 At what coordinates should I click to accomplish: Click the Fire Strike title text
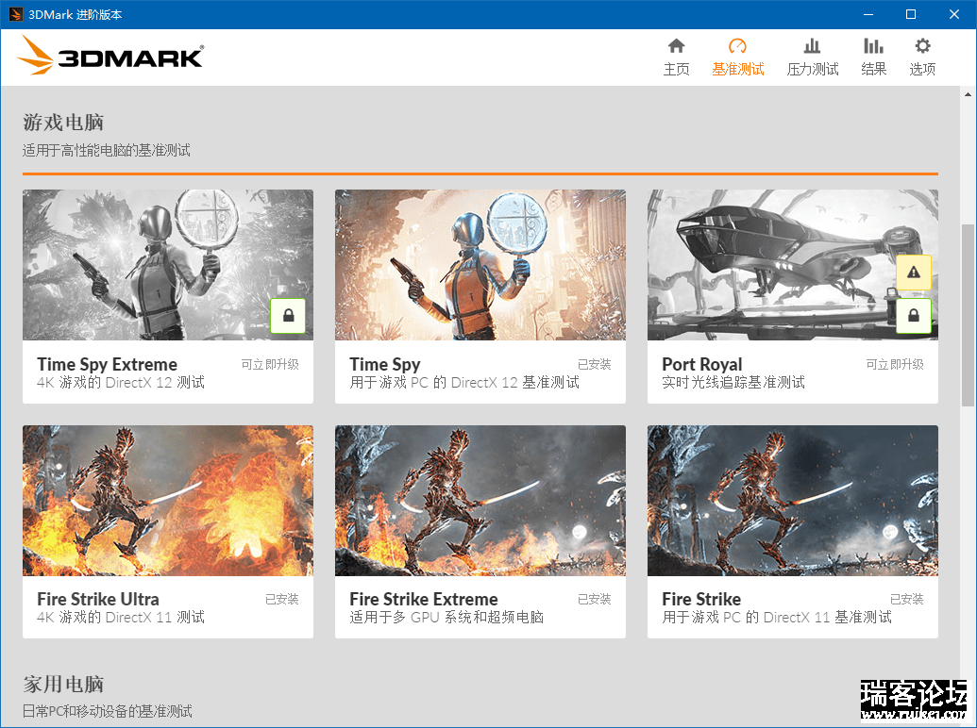pos(701,599)
